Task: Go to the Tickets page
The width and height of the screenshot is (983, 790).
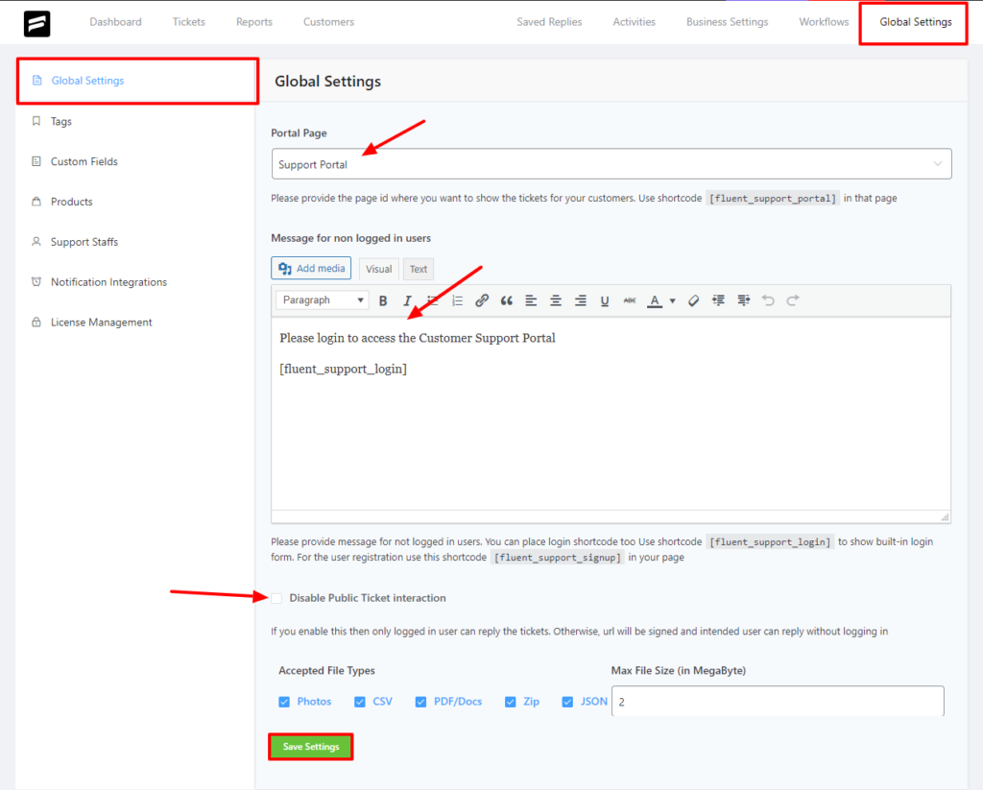Action: pos(189,22)
